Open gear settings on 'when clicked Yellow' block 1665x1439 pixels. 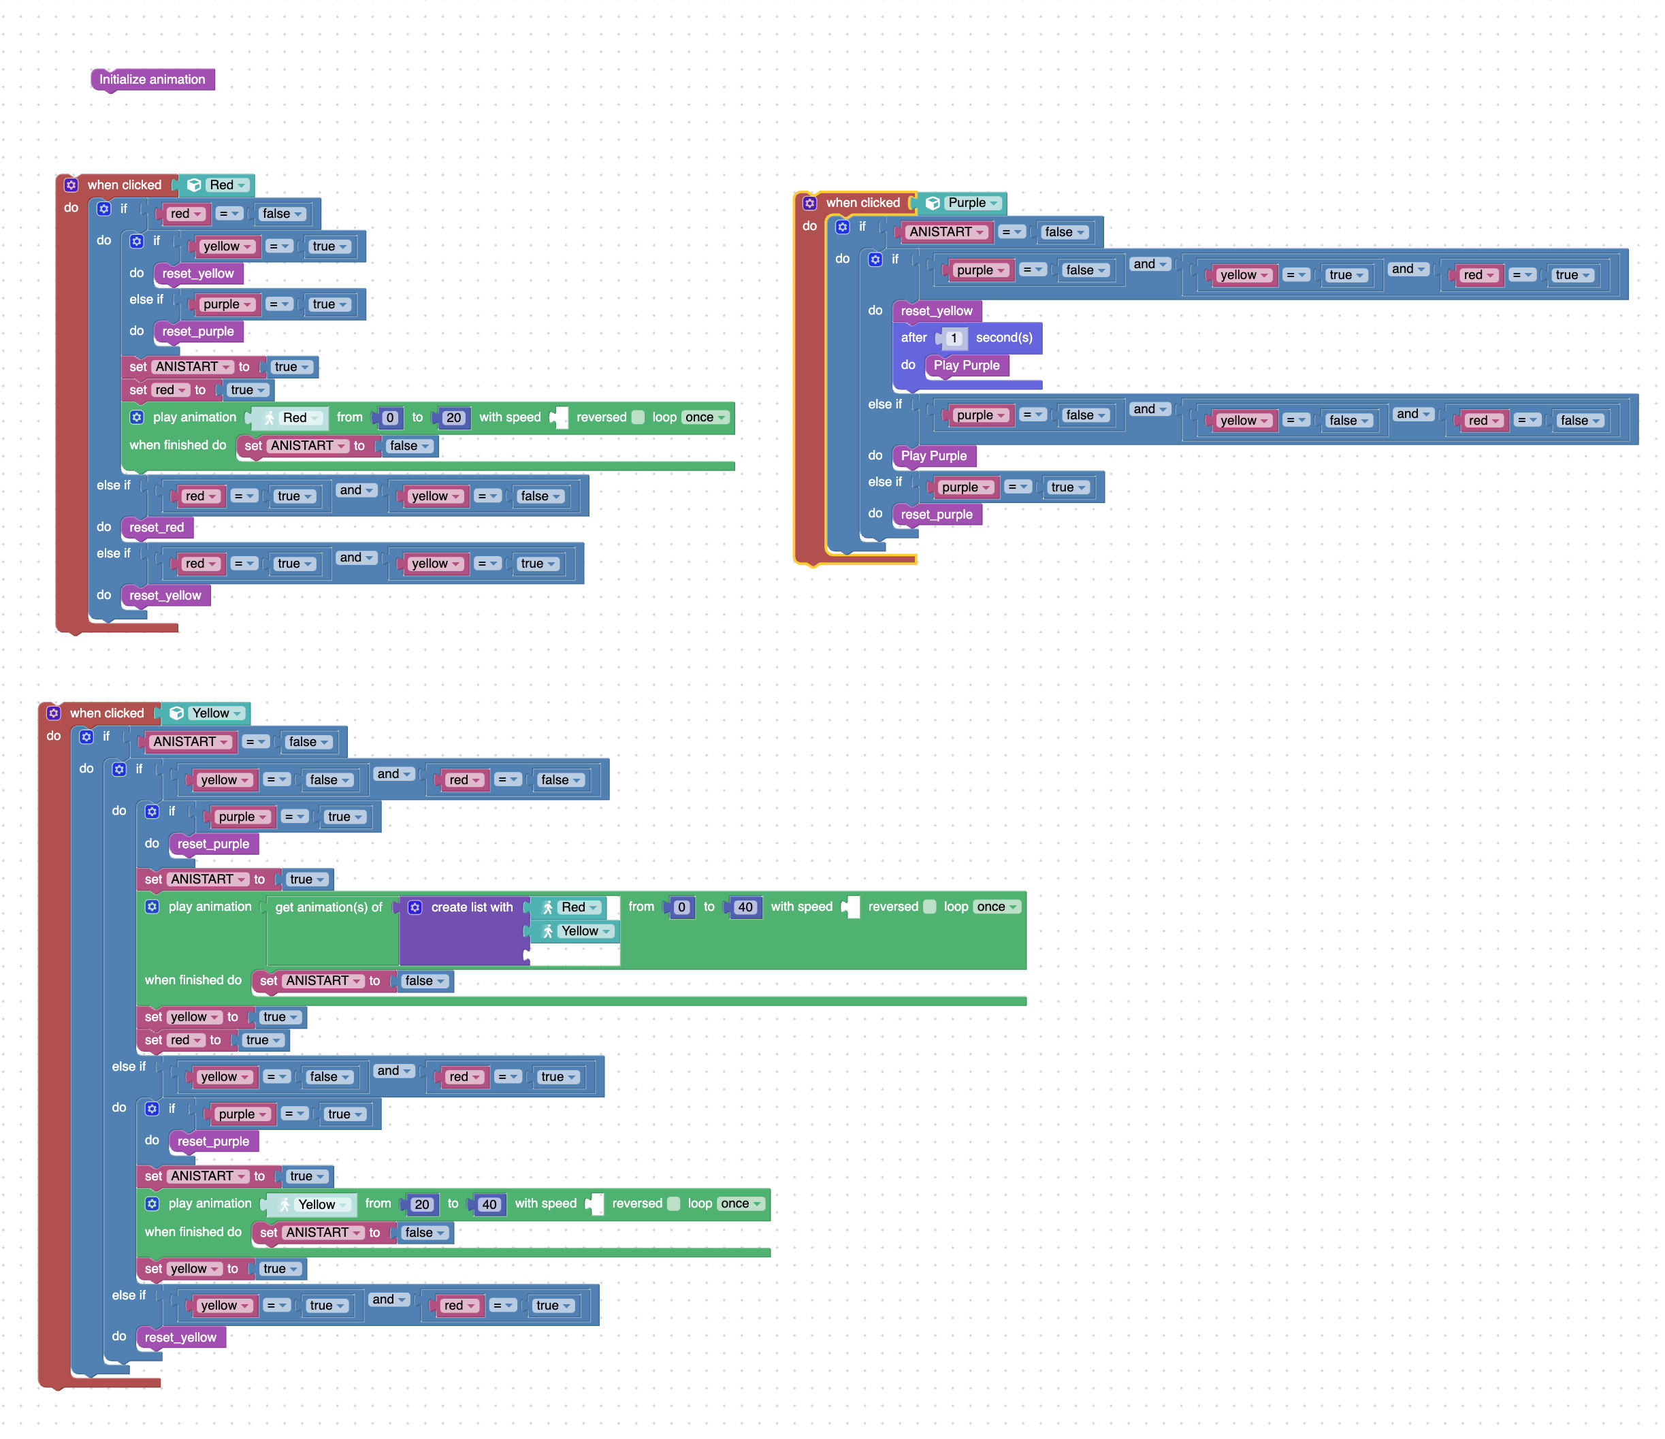click(x=53, y=713)
